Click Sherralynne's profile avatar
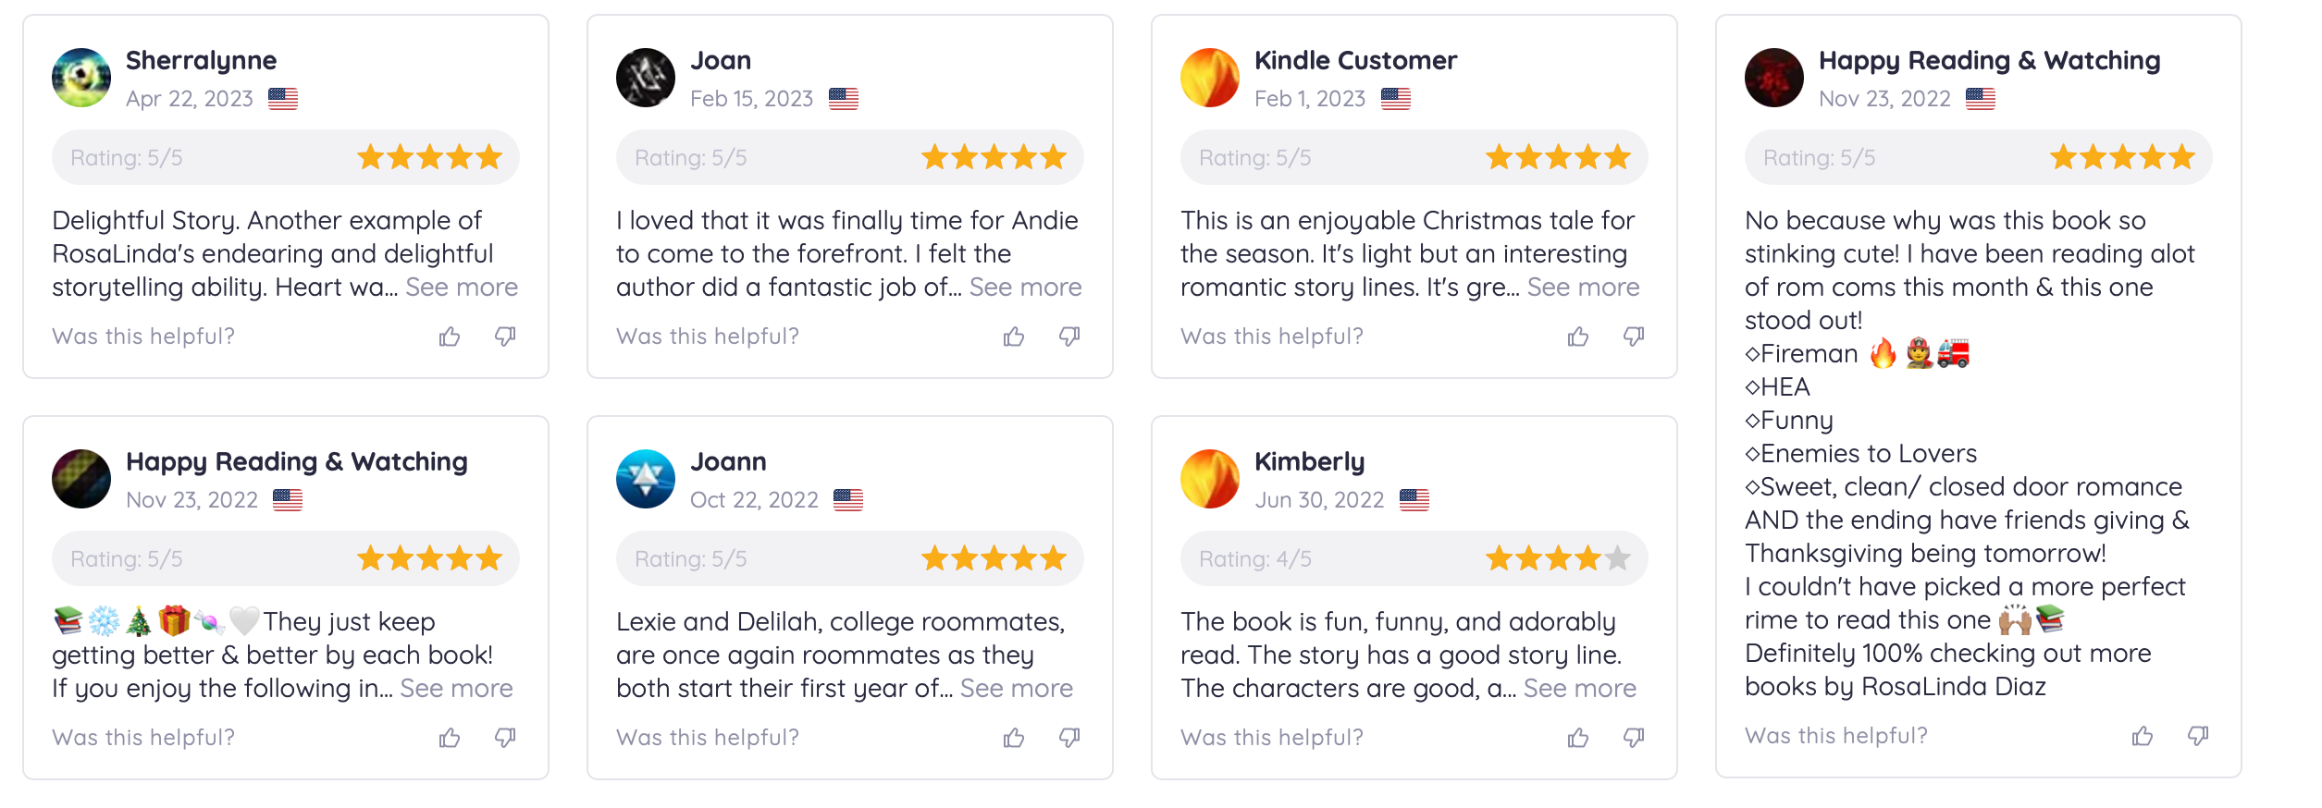 click(x=81, y=78)
